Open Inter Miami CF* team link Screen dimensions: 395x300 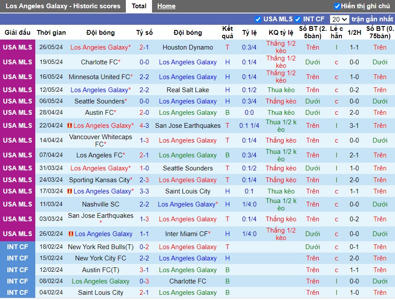pos(188,233)
